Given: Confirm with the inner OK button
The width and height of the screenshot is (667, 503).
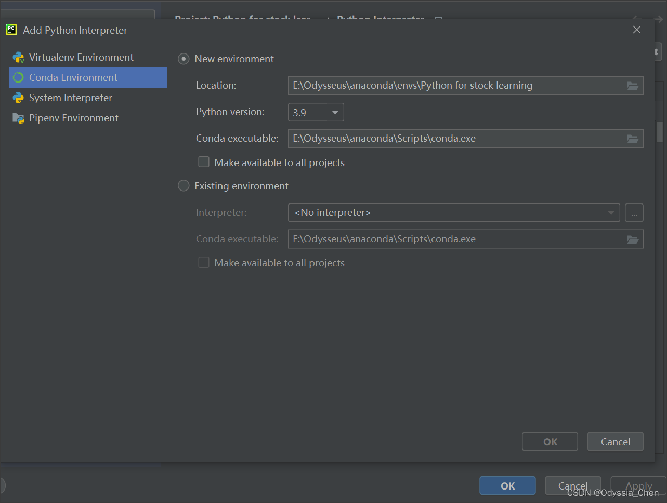Looking at the screenshot, I should click(x=550, y=441).
